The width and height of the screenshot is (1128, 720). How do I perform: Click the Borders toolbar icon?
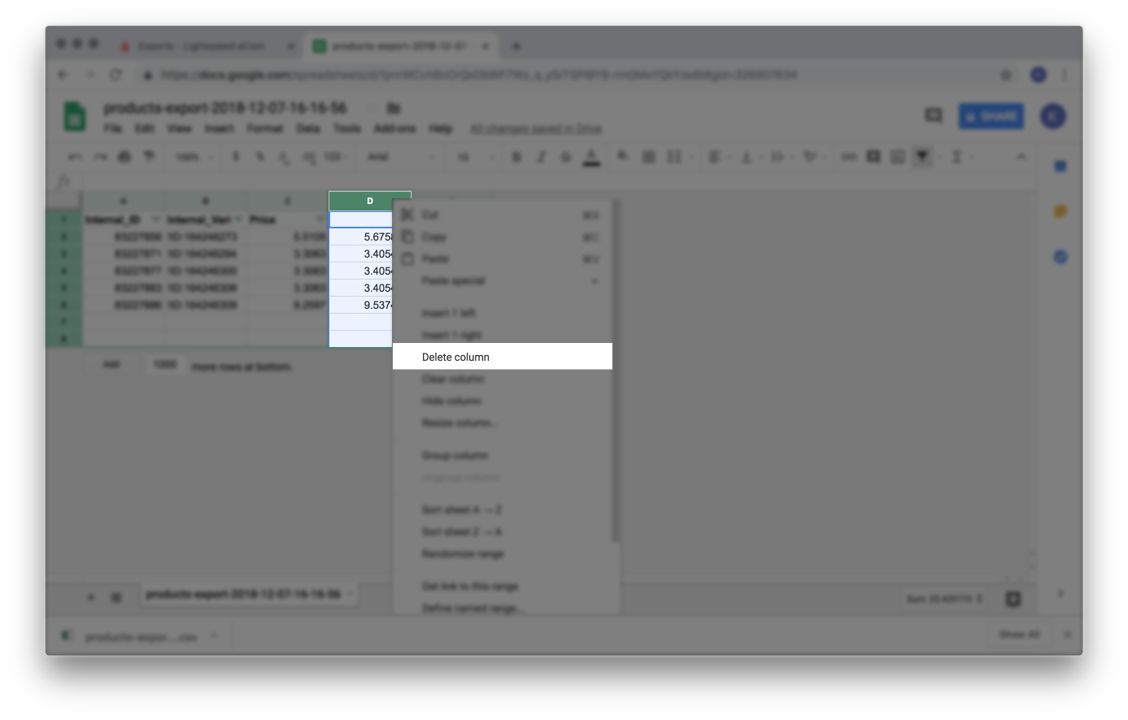click(649, 157)
